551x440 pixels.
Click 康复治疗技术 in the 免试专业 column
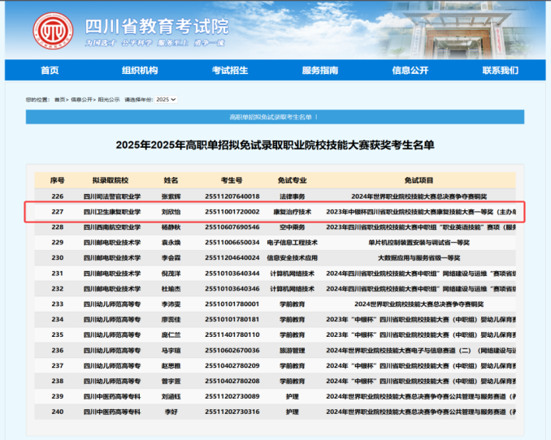pyautogui.click(x=292, y=212)
